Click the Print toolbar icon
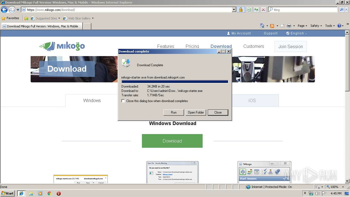The width and height of the screenshot is (350, 197). (289, 26)
